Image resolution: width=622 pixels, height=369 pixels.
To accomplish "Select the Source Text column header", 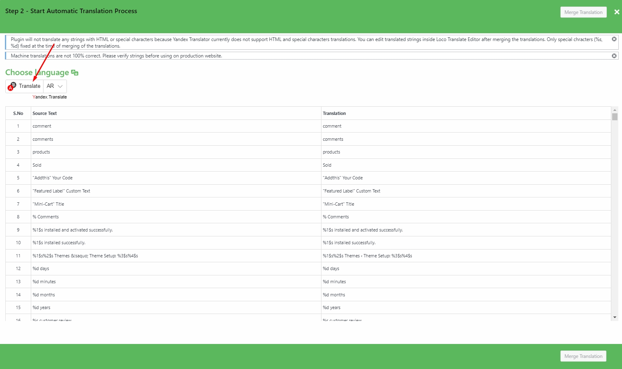I will [45, 113].
